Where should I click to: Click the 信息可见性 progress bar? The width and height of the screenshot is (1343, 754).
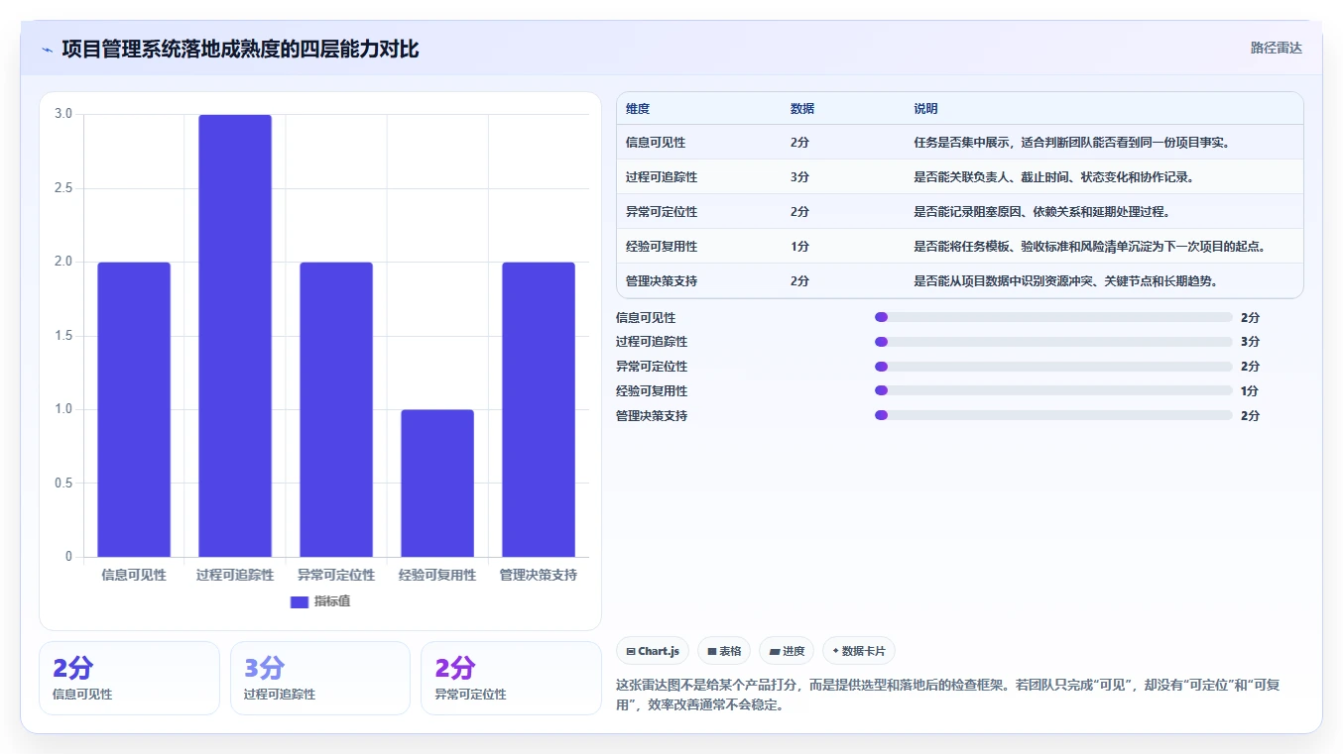1053,317
